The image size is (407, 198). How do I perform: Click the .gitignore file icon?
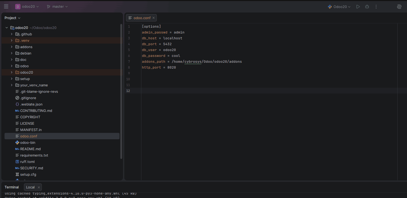(x=17, y=98)
